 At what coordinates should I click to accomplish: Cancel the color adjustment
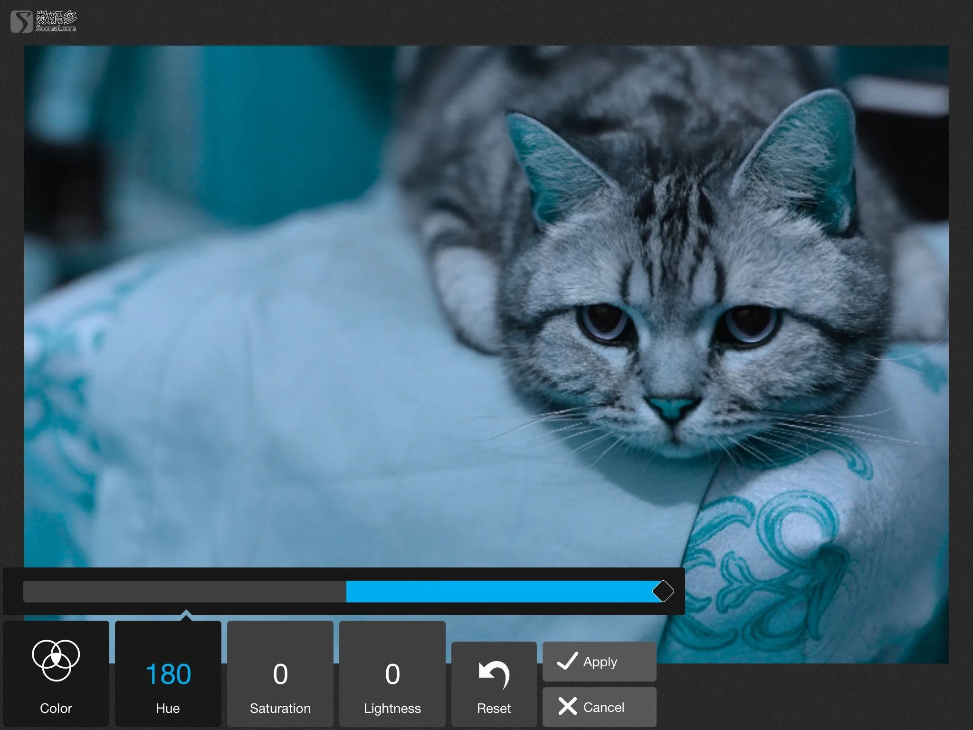click(x=600, y=707)
